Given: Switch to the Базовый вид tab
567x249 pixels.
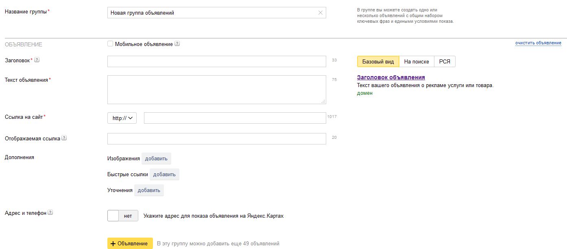Looking at the screenshot, I should click(x=378, y=61).
